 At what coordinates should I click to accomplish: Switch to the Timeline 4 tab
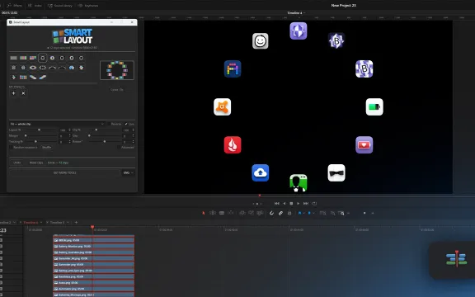tap(31, 223)
